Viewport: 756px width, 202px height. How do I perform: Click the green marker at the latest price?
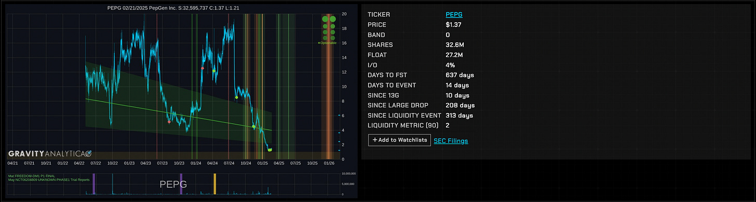(270, 150)
